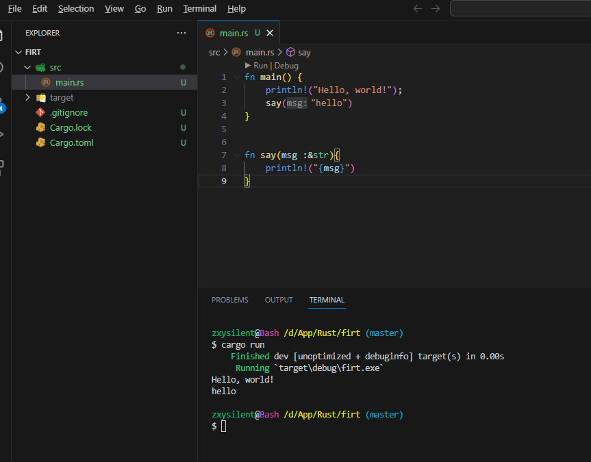Expand the target folder
The image size is (591, 462).
27,98
